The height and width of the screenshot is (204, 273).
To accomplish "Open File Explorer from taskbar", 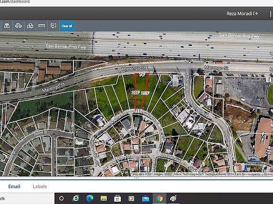I will point(104,198).
